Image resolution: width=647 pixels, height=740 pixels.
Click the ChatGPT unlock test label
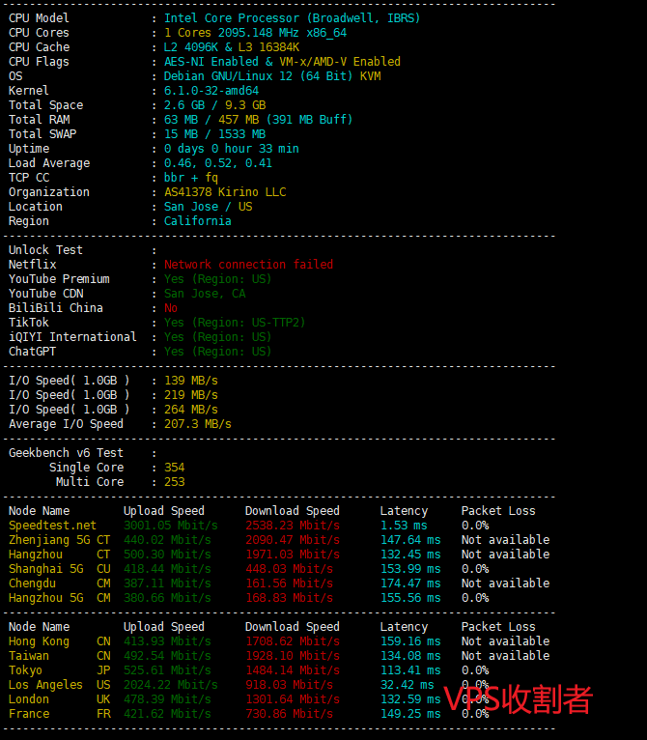tap(32, 352)
